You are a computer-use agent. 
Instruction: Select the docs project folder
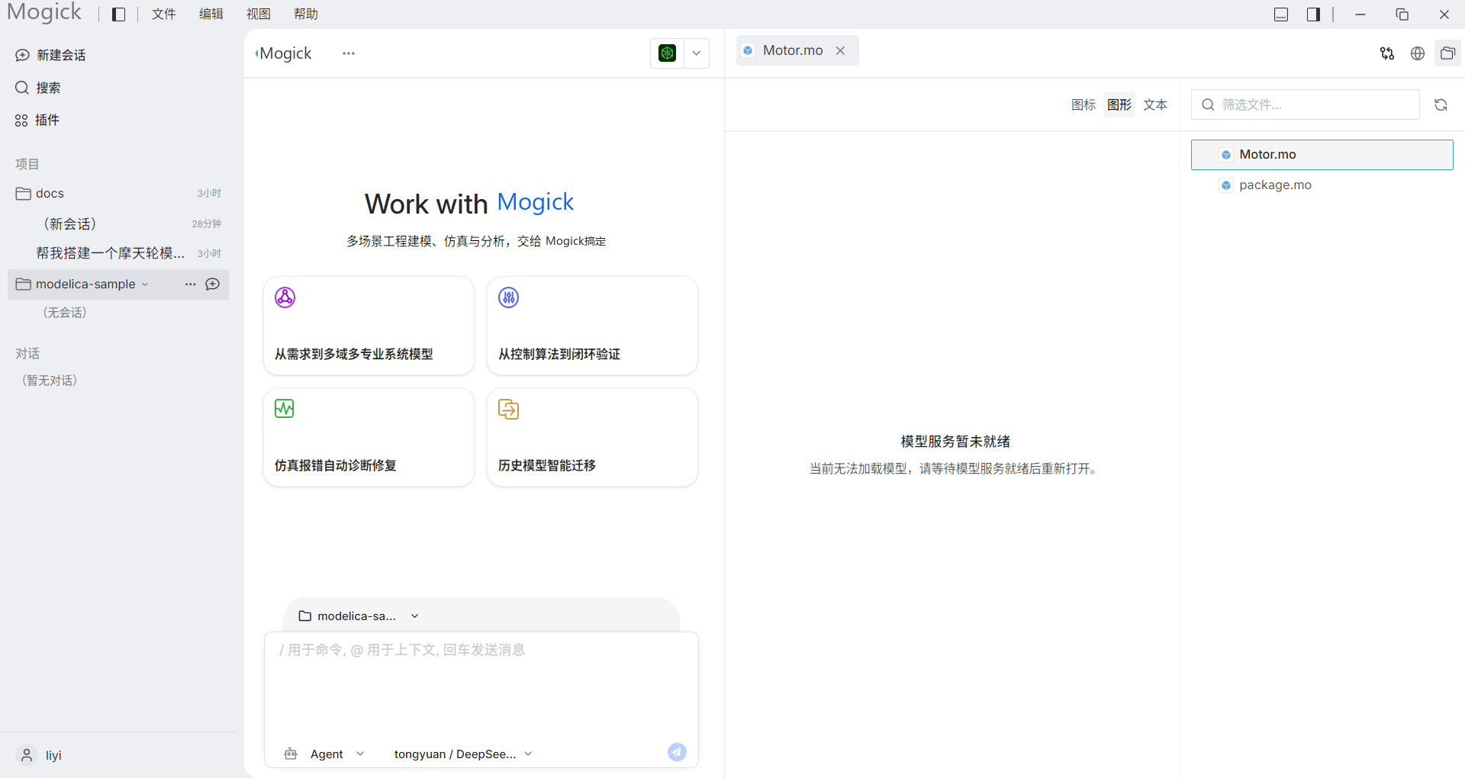pyautogui.click(x=118, y=194)
